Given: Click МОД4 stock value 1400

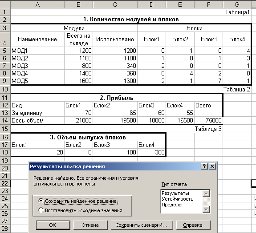Looking at the screenshot, I should [78, 73].
